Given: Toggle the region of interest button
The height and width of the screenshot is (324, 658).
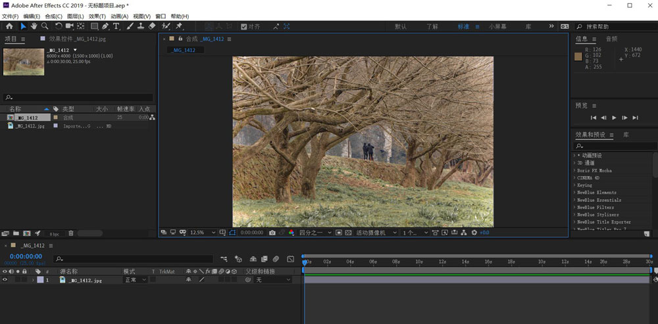Looking at the screenshot, I should pyautogui.click(x=338, y=233).
